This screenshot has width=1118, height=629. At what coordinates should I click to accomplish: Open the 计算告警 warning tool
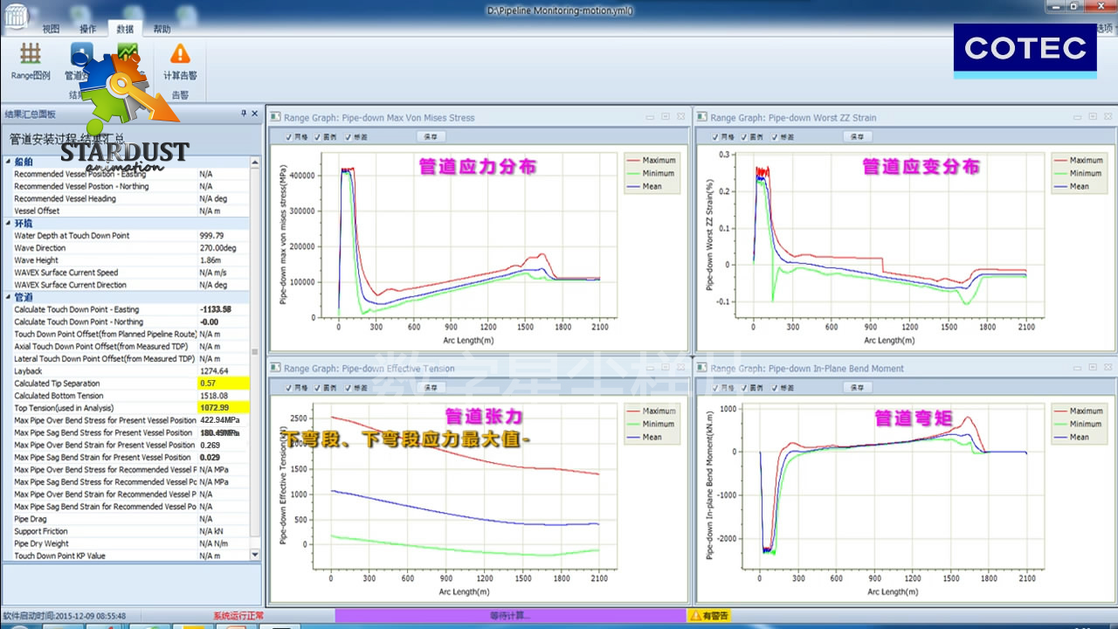[x=180, y=61]
